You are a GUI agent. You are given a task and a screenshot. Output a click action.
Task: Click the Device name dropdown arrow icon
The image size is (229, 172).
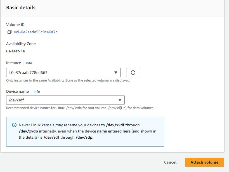click(121, 100)
